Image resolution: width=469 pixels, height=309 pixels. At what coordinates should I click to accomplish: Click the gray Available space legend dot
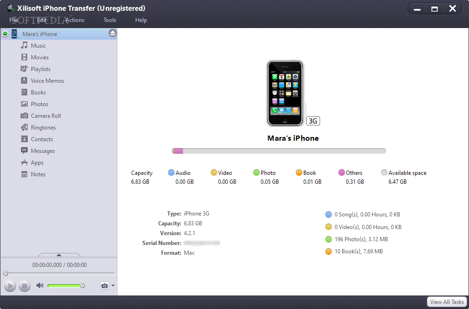click(384, 172)
